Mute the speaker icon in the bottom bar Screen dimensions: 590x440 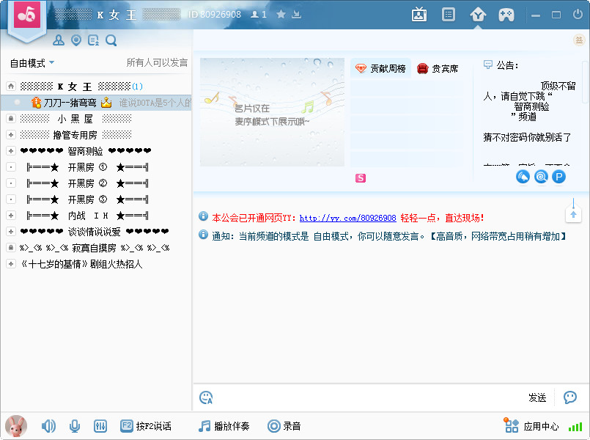[48, 425]
